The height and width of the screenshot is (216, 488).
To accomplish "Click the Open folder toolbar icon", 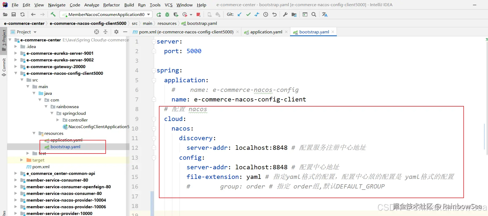I will (x=5, y=14).
